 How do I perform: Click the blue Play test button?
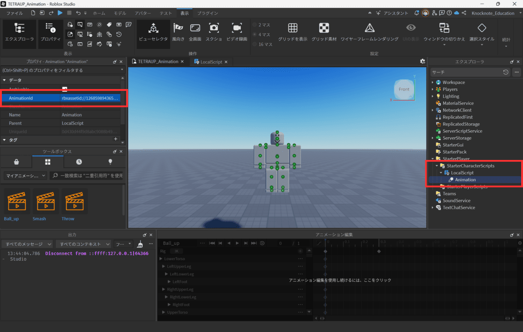tap(60, 13)
